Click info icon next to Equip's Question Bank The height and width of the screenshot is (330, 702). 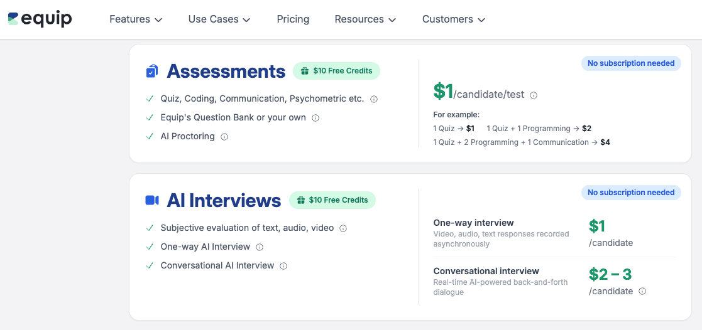click(x=315, y=118)
